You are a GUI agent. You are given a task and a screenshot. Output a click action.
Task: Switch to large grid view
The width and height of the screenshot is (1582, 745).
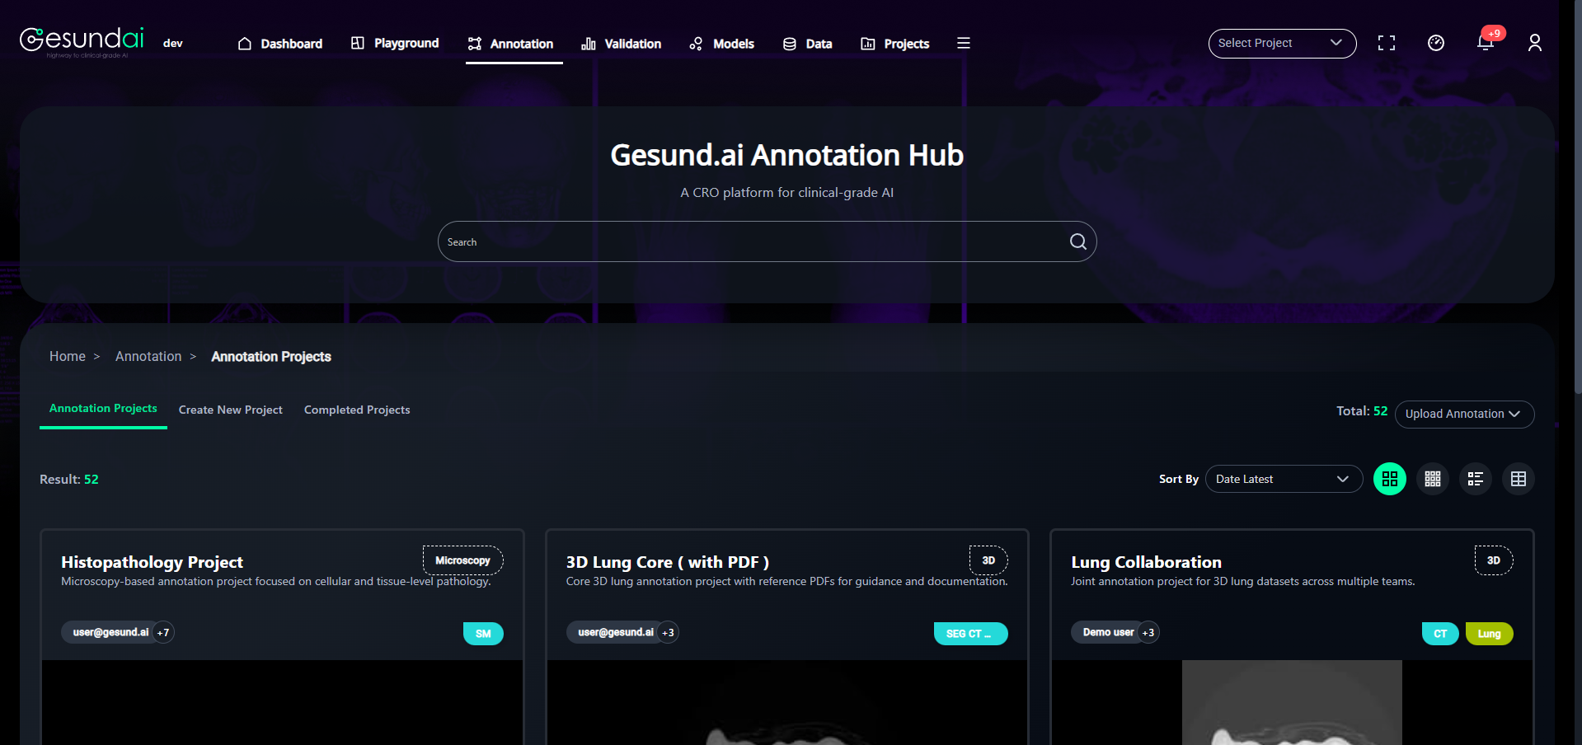(1390, 479)
